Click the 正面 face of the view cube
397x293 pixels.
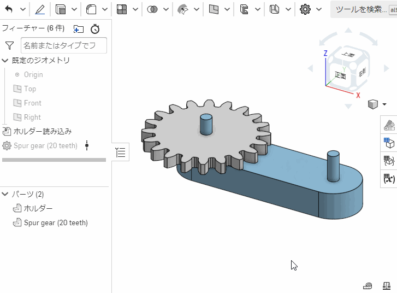point(340,75)
